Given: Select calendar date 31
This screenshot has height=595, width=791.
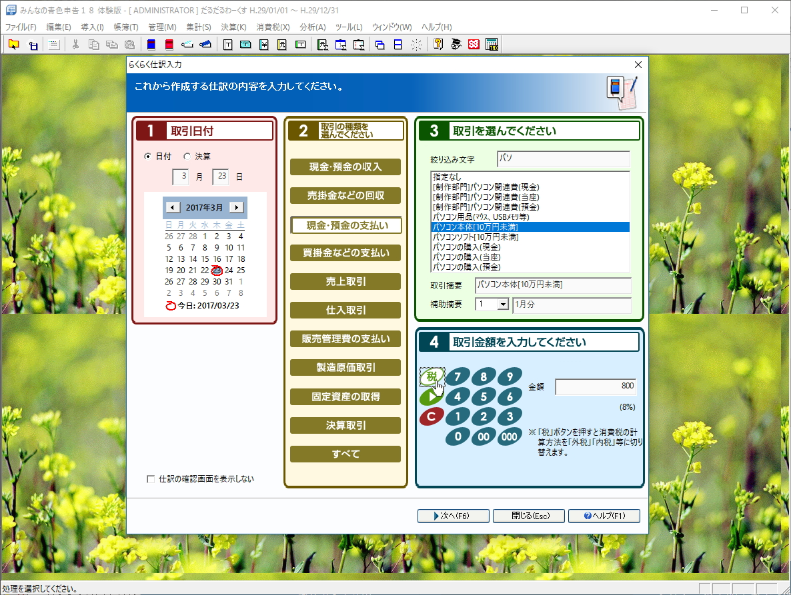Looking at the screenshot, I should coord(229,282).
